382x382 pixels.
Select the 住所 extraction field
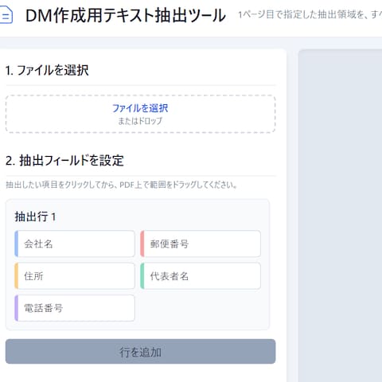click(75, 276)
